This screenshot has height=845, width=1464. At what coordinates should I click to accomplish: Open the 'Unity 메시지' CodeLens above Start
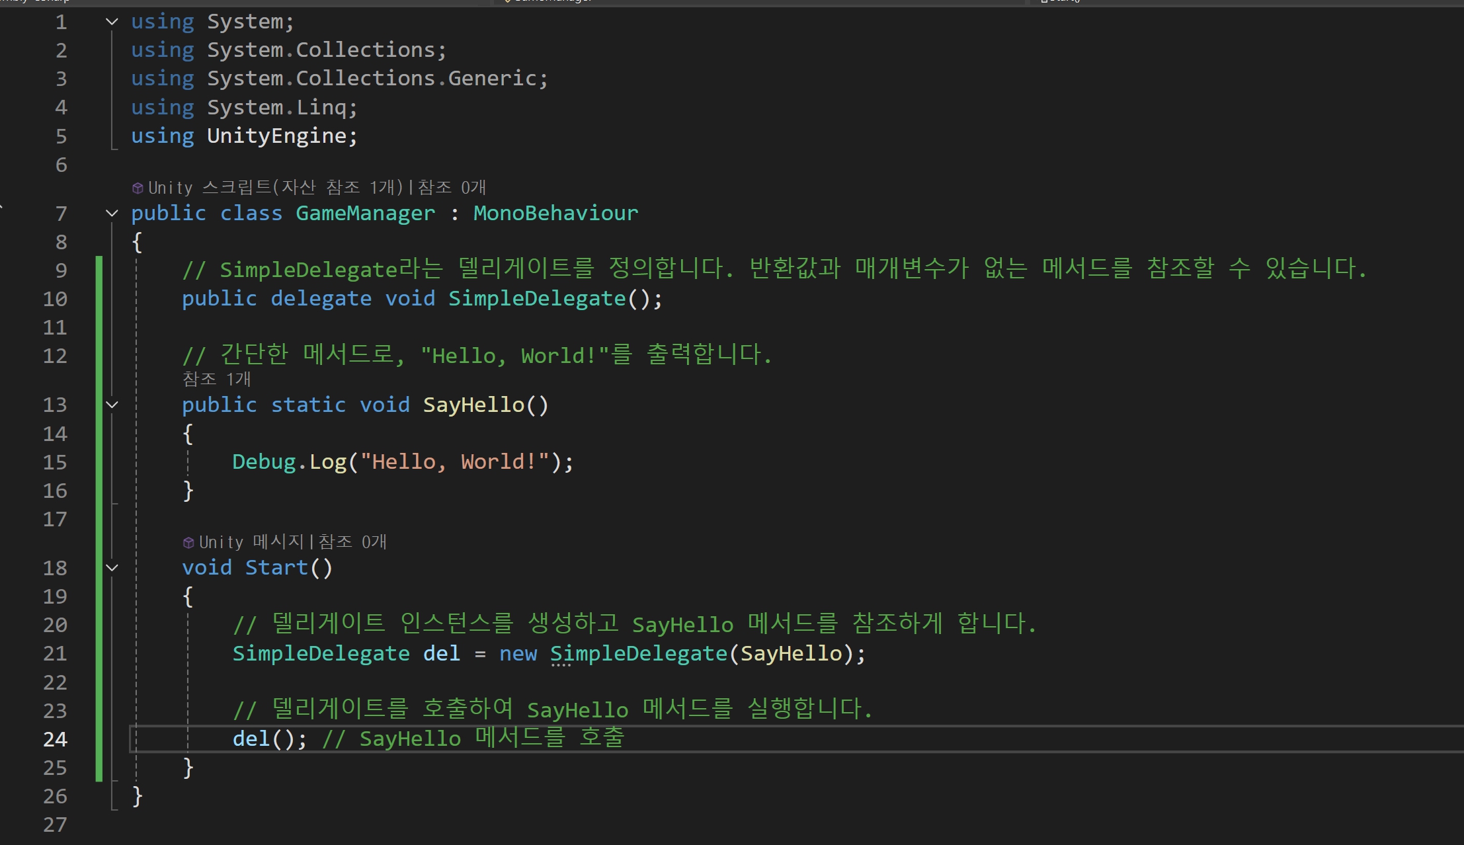[251, 542]
